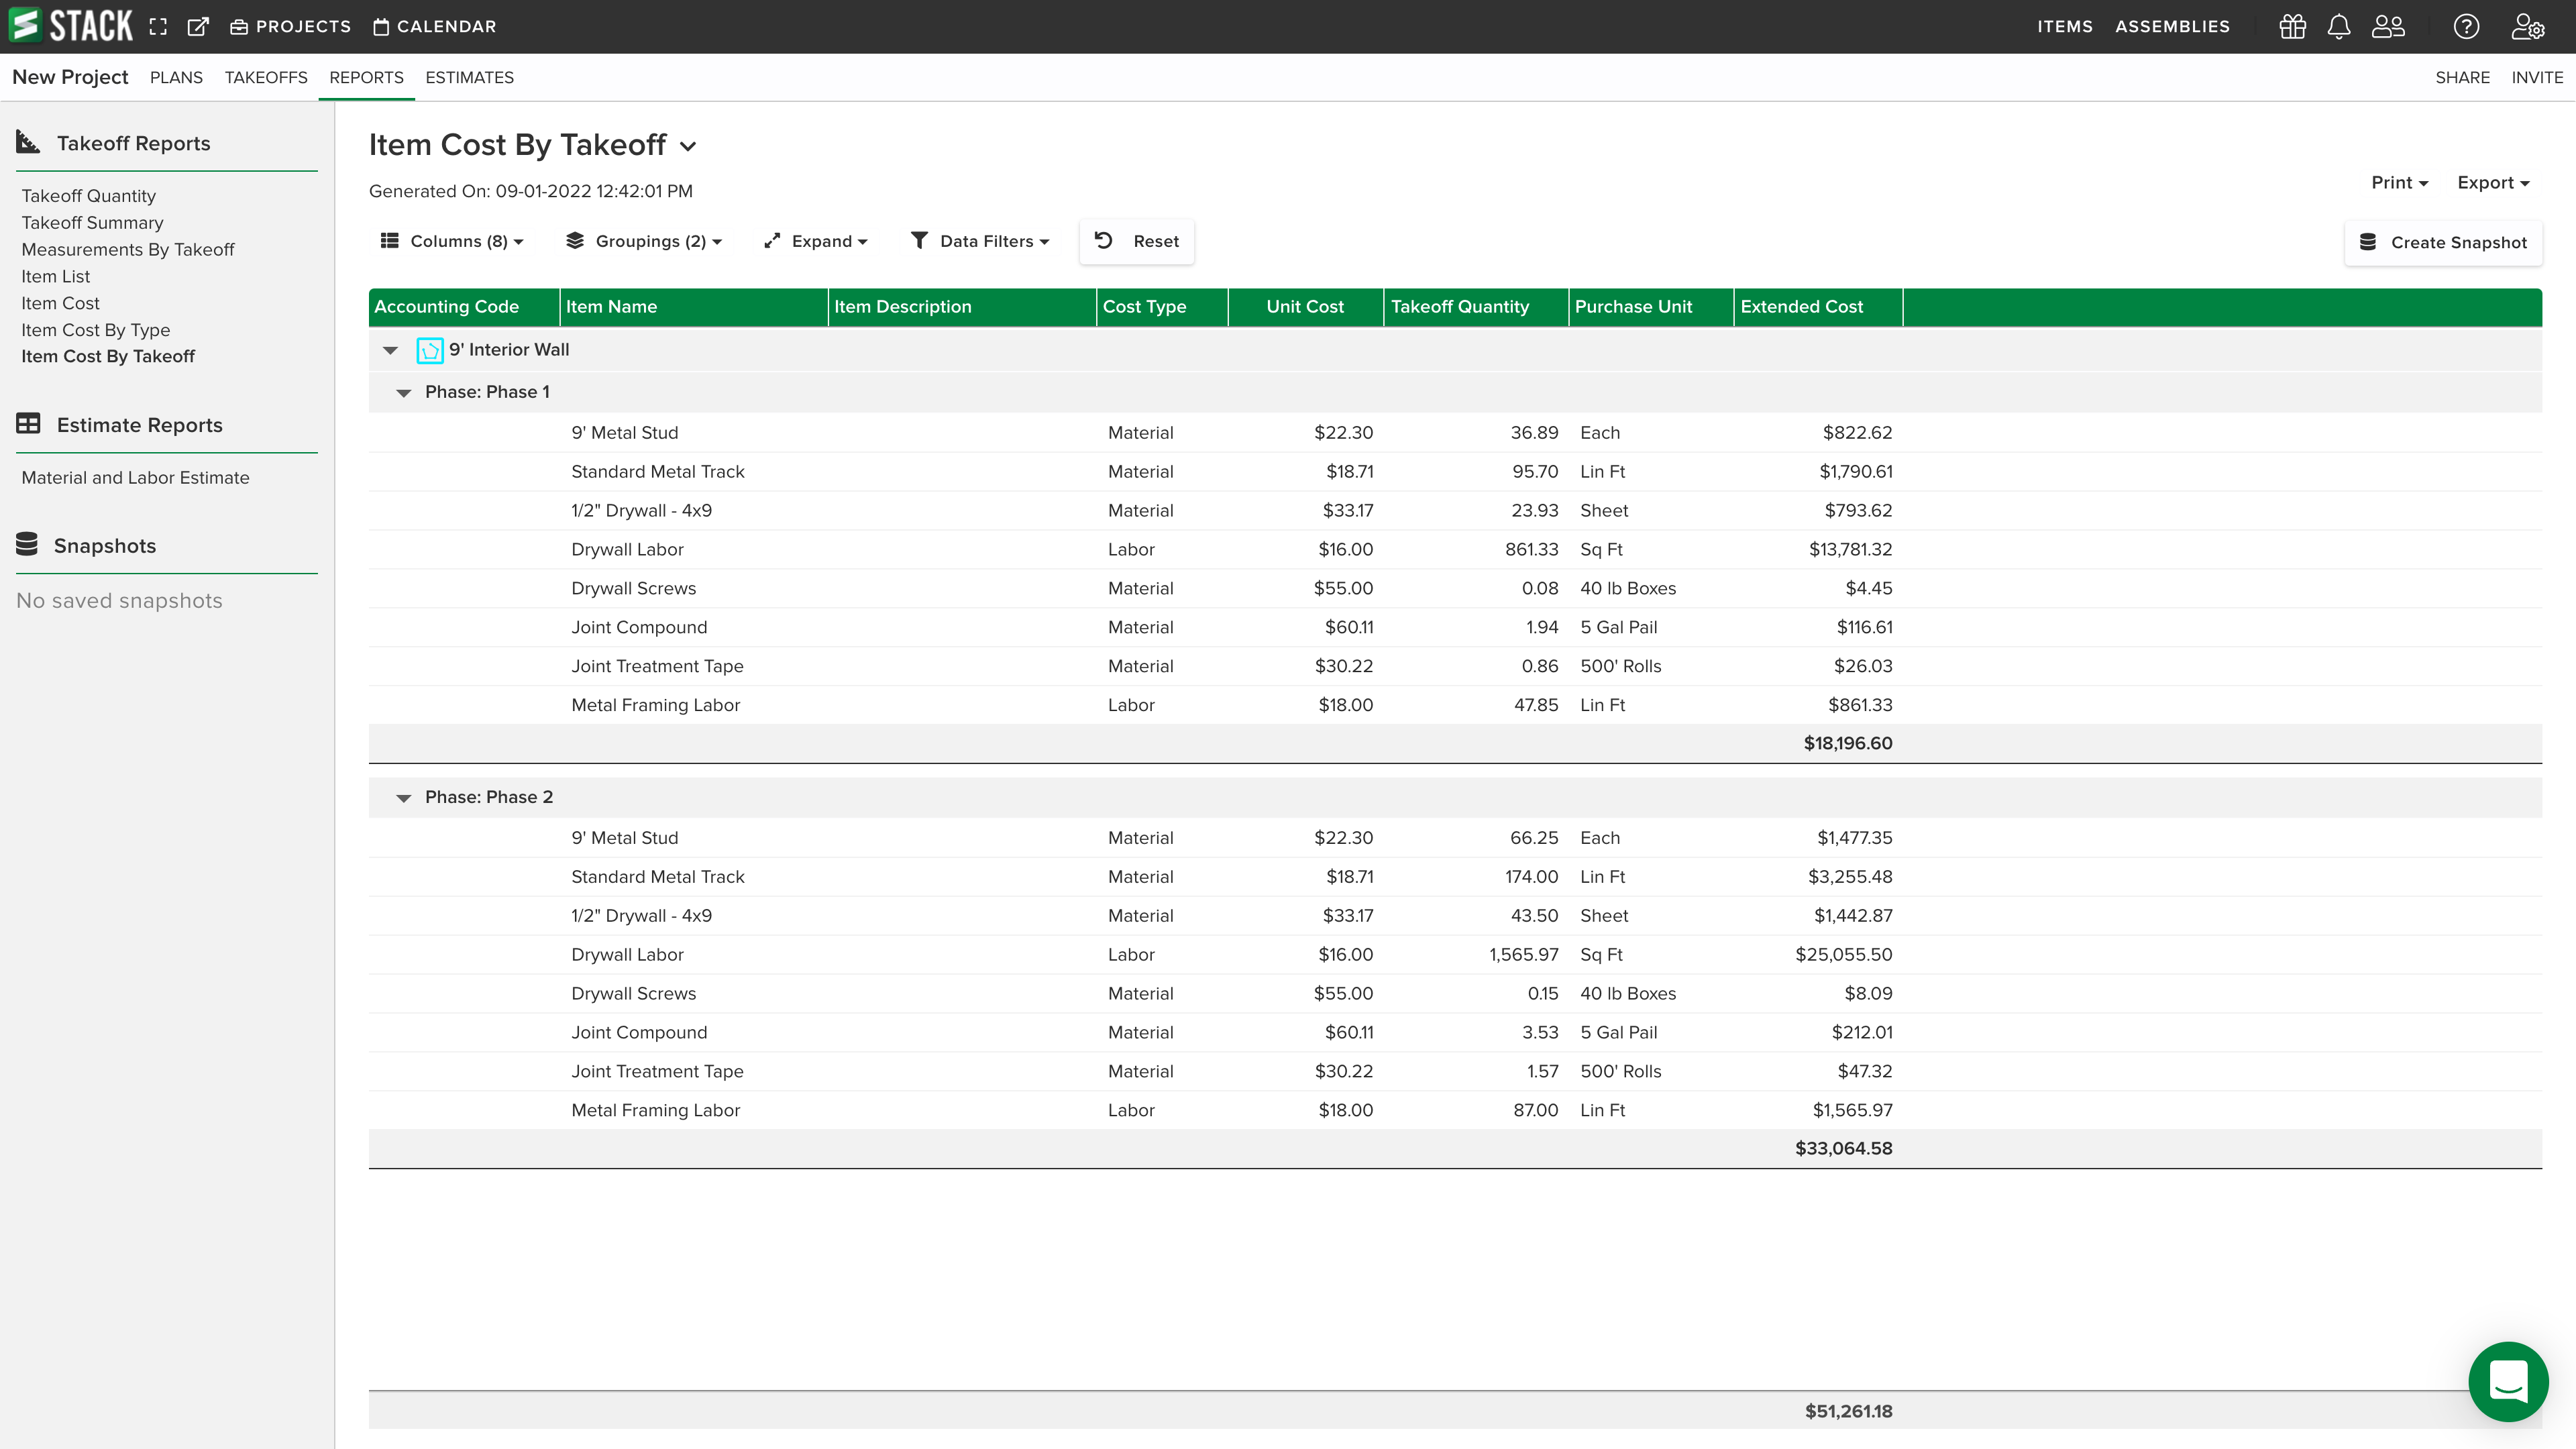The image size is (2576, 1449).
Task: Open project in new window icon
Action: pos(198,26)
